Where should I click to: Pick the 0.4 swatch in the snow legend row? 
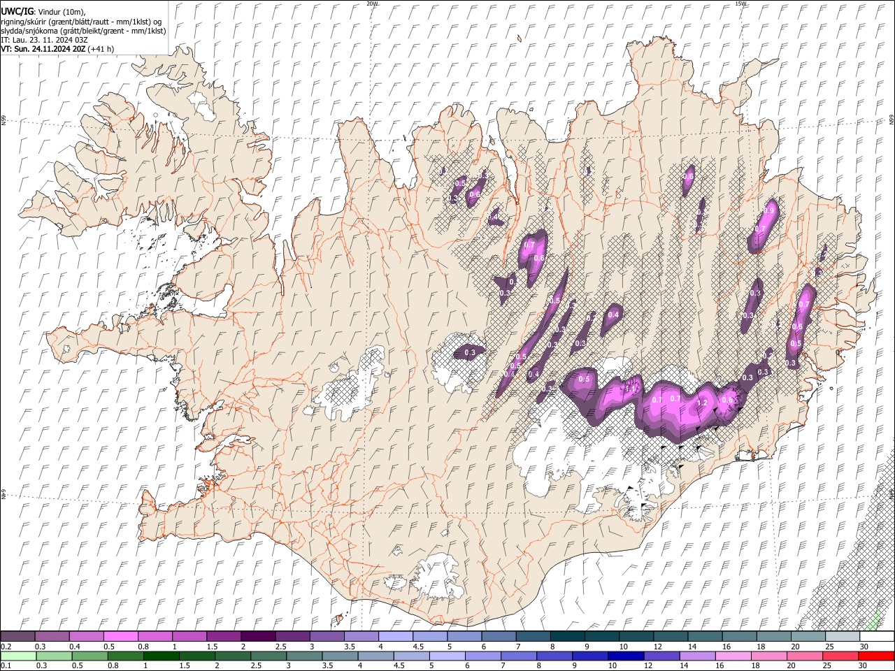click(87, 636)
